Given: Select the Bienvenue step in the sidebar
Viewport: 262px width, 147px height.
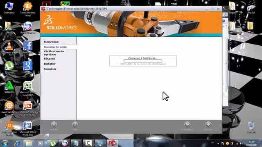Looking at the screenshot, I should pos(51,42).
